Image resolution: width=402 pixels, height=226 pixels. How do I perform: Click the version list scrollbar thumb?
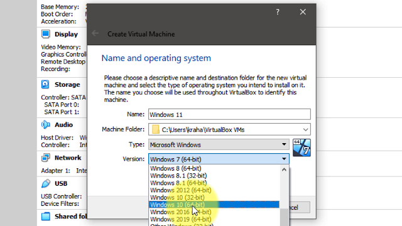[284, 217]
